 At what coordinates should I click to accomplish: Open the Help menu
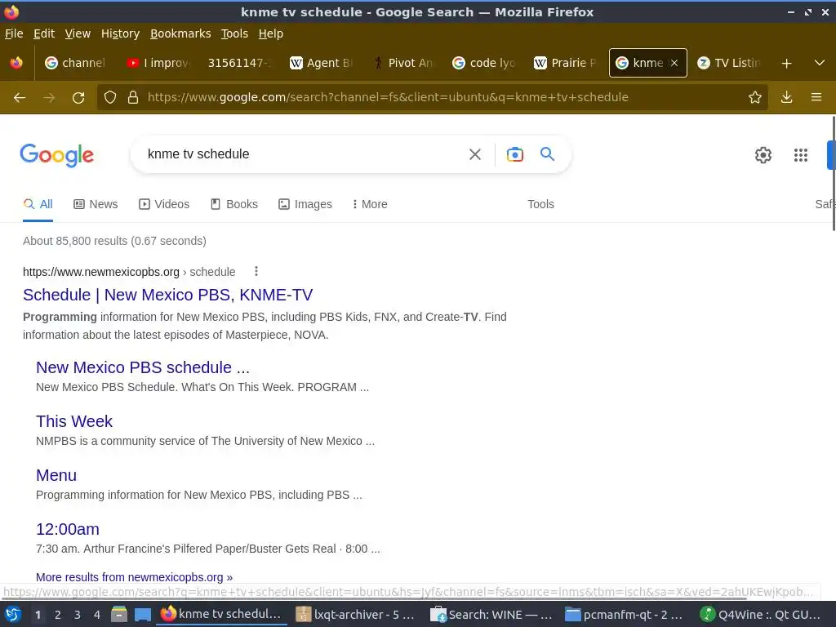click(x=271, y=33)
